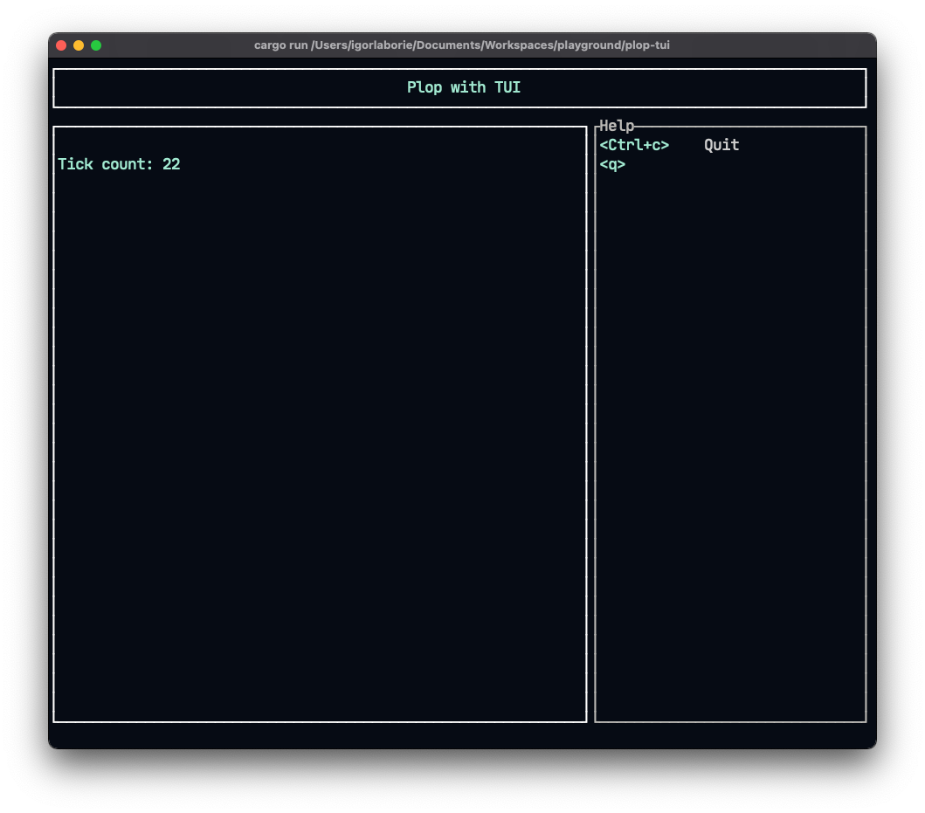Click empty space right of "<q>" shortcut
The image size is (925, 813).
pyautogui.click(x=742, y=164)
